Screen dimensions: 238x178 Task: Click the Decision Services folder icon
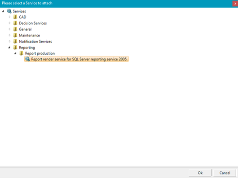pyautogui.click(x=15, y=23)
